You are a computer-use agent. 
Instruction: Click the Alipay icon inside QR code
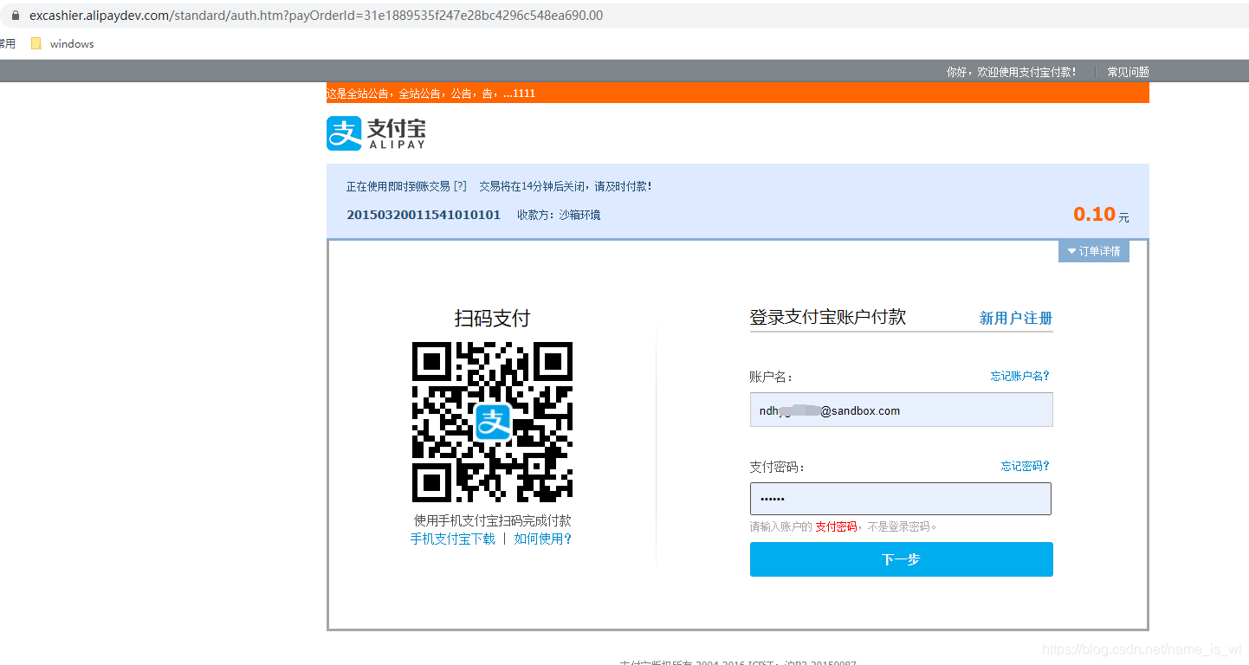493,422
